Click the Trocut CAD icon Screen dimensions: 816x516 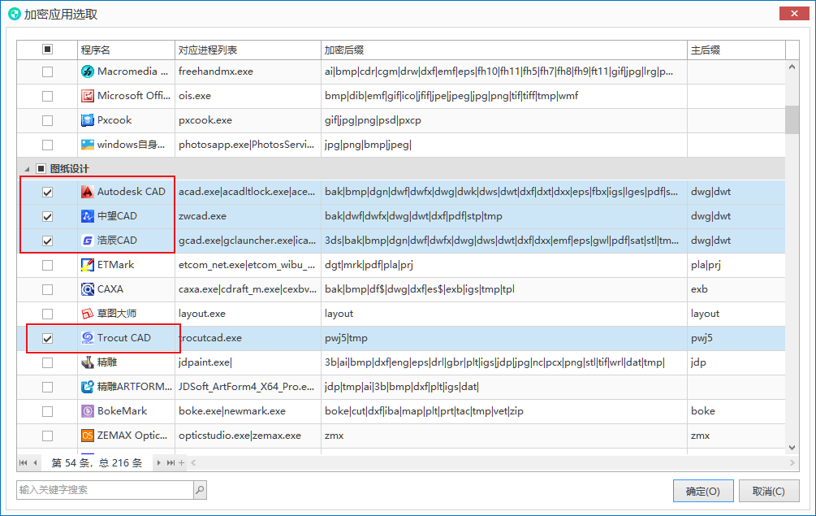pyautogui.click(x=88, y=338)
